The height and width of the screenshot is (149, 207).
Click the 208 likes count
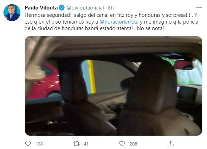point(133,144)
